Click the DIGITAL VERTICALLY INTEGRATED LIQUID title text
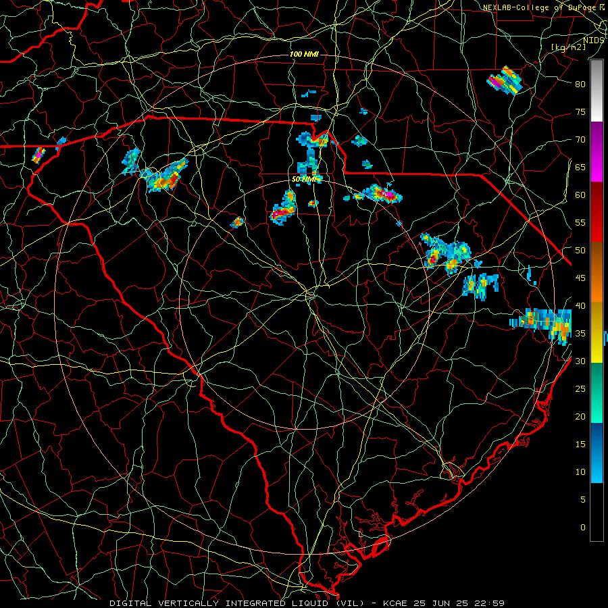This screenshot has height=608, width=608. (x=237, y=603)
